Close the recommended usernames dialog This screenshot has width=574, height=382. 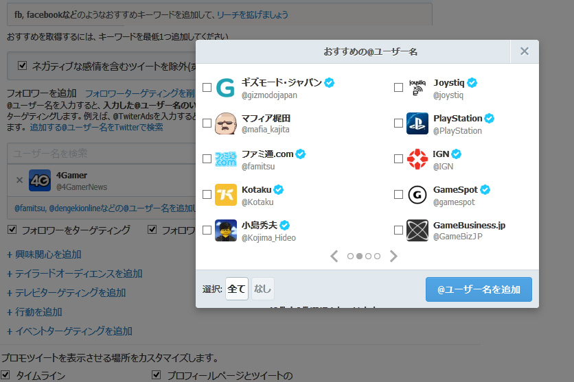point(524,51)
